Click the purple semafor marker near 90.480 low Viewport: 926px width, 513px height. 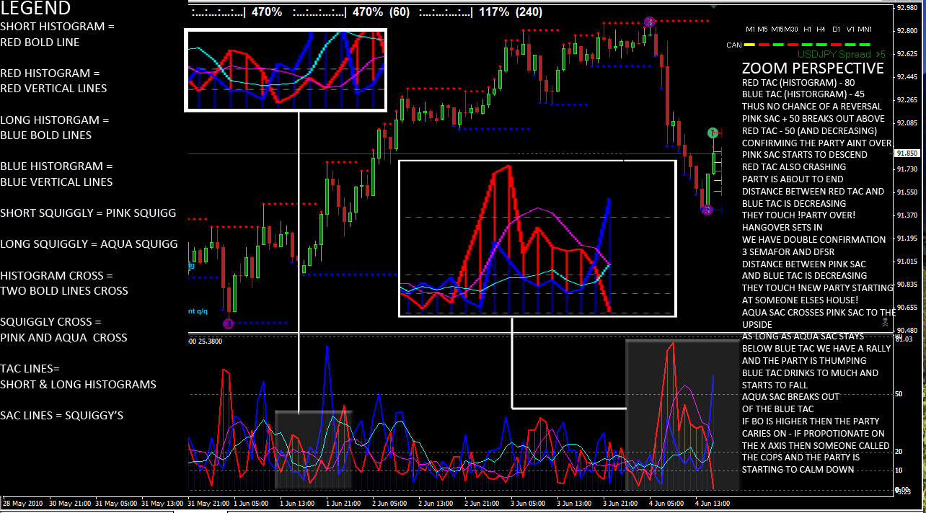(x=229, y=324)
